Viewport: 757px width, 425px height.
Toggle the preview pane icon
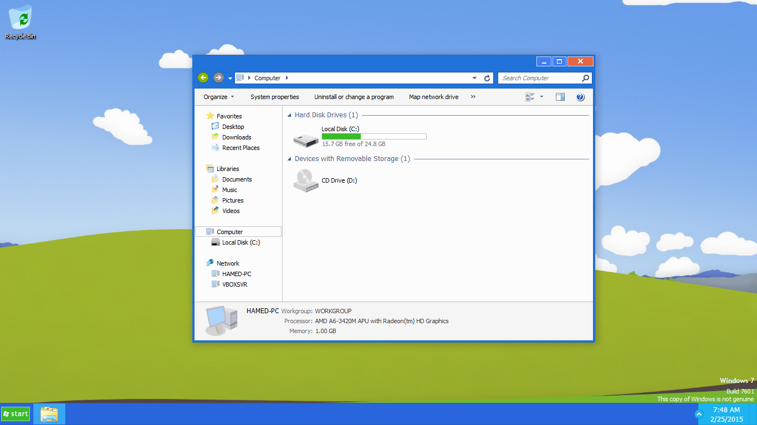click(560, 97)
